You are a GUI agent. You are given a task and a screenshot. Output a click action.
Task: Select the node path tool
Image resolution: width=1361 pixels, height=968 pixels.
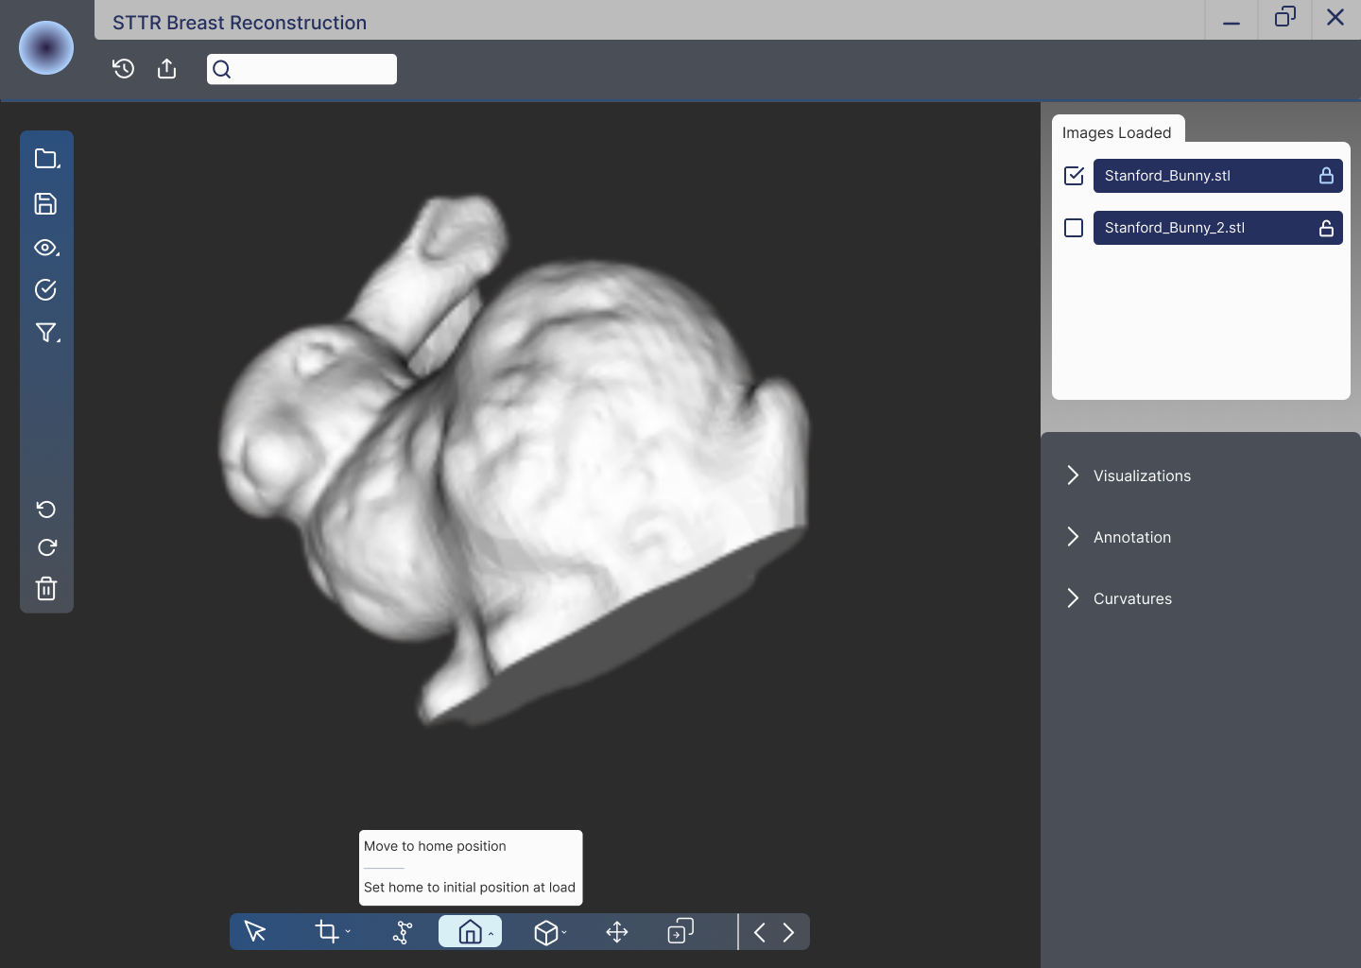pos(403,932)
